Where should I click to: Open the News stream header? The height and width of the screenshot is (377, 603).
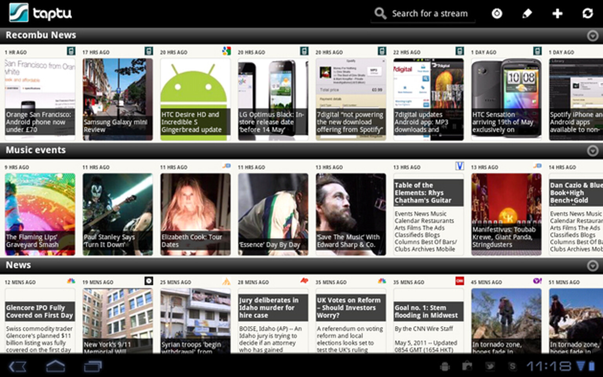coord(301,265)
